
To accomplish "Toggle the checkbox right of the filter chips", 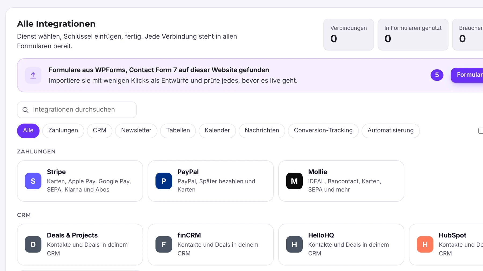I will (x=481, y=131).
